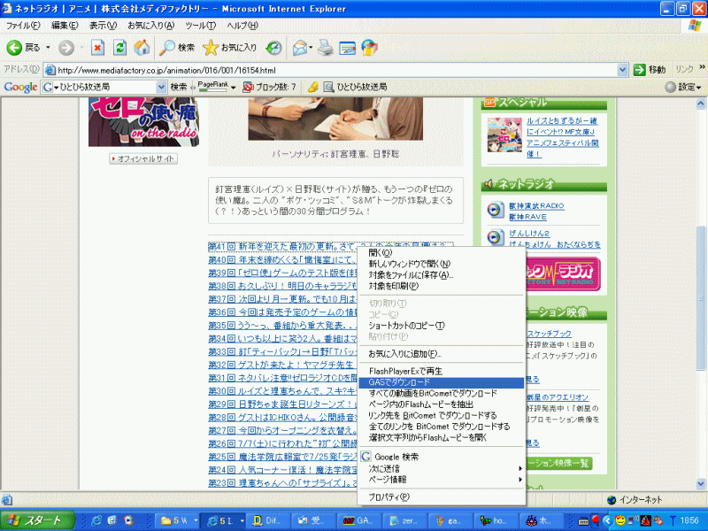Open the 表示(V) menu
This screenshot has height=531, width=708.
[x=104, y=26]
